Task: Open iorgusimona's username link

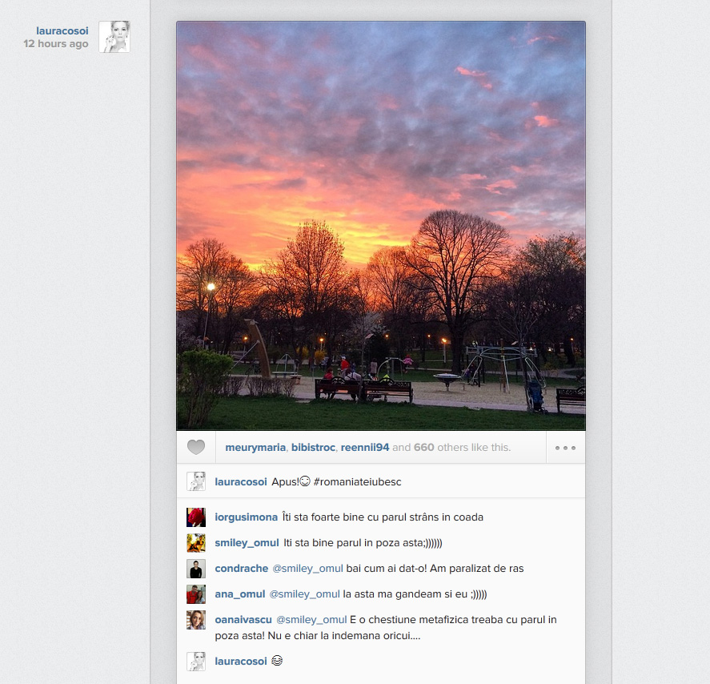Action: (x=247, y=517)
